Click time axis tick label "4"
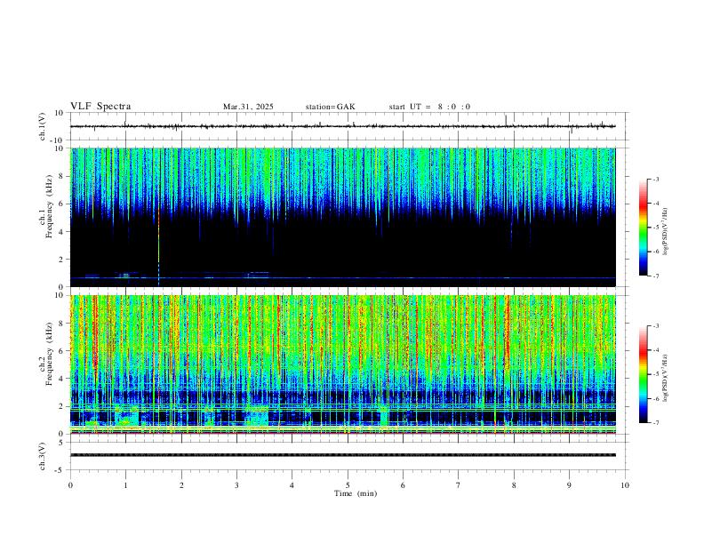 (292, 485)
